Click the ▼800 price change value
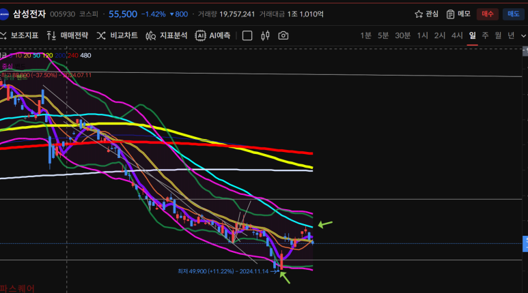The width and height of the screenshot is (528, 293). [x=179, y=14]
